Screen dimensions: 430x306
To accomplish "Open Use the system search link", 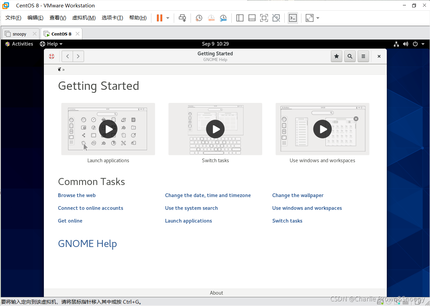I will tap(191, 208).
